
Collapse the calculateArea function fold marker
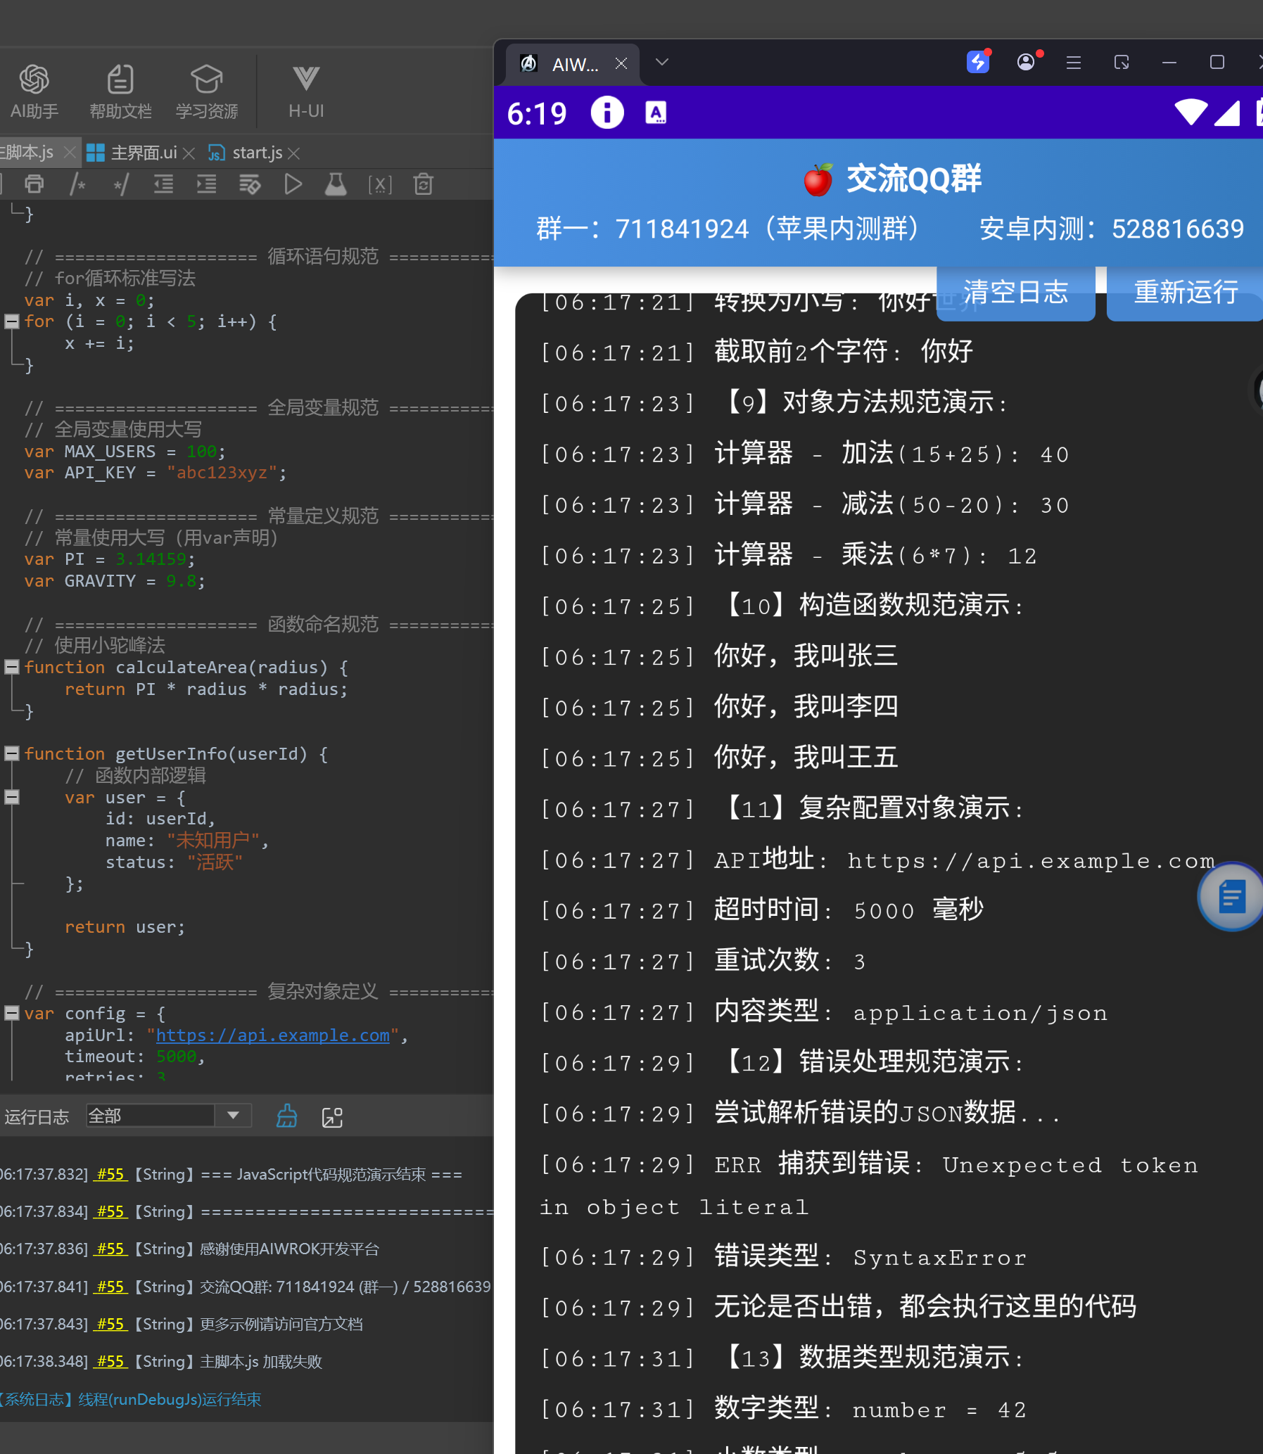(x=12, y=666)
